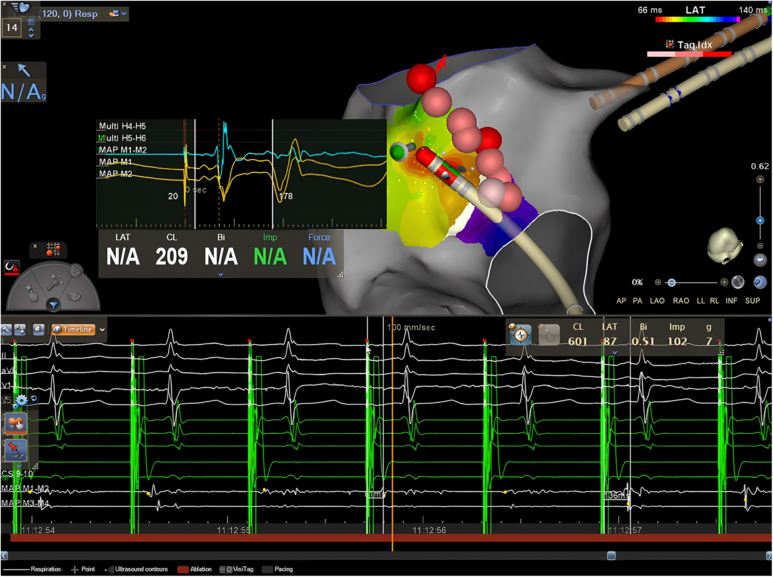This screenshot has width=773, height=577.
Task: Click the hammer tool icon above the ECG traces
Action: 6,330
